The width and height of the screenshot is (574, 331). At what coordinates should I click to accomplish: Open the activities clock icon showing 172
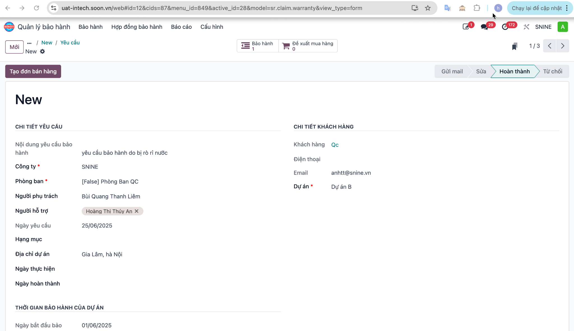point(505,27)
